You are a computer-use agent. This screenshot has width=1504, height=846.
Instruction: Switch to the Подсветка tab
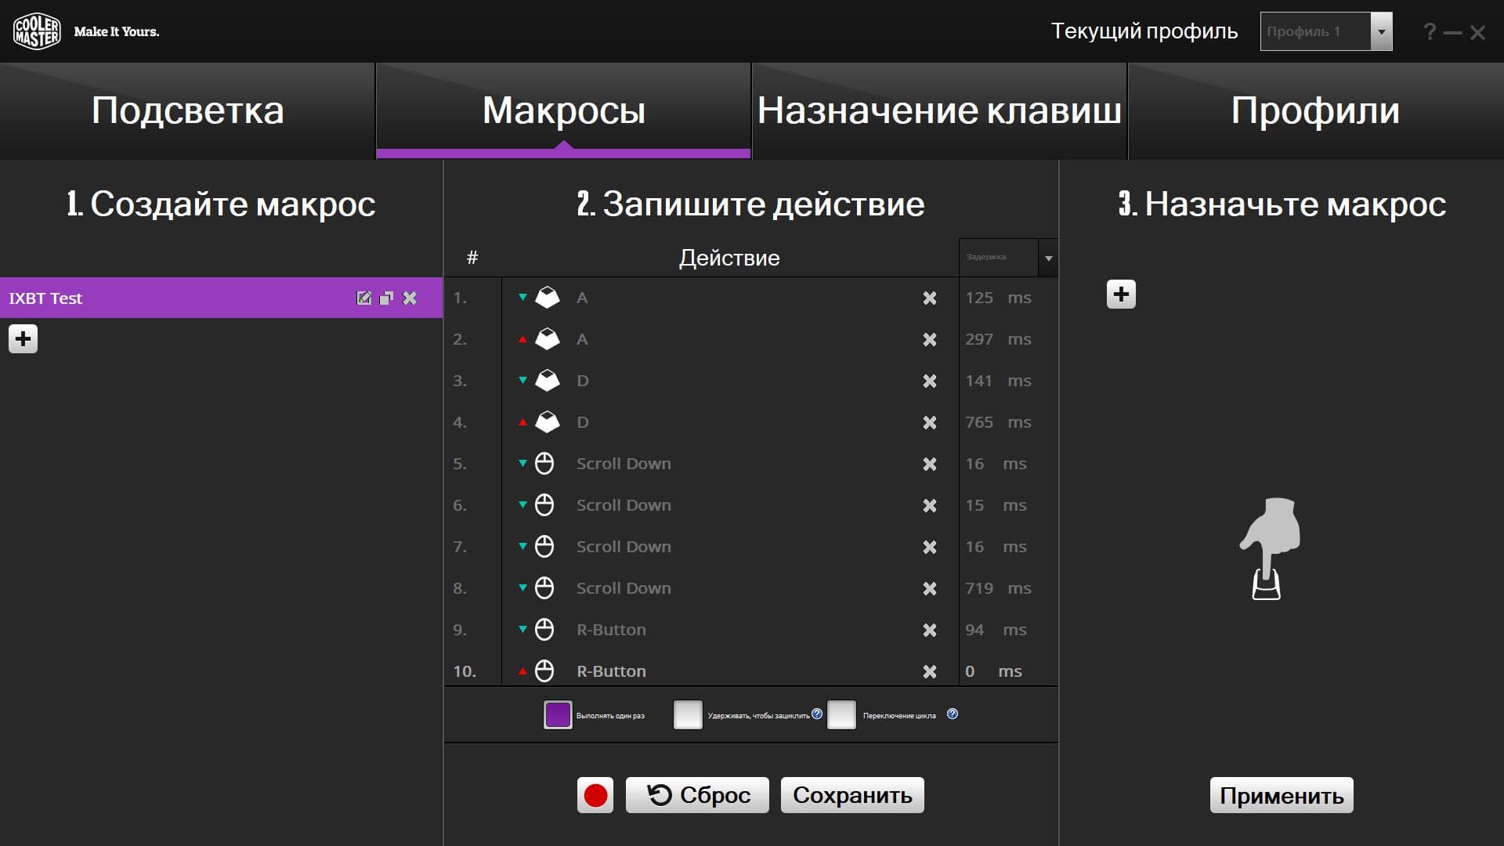pyautogui.click(x=187, y=110)
